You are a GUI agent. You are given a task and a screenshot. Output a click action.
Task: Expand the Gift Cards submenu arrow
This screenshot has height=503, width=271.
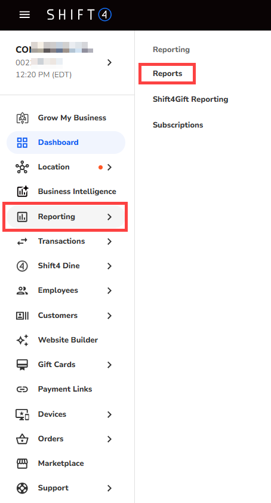pyautogui.click(x=109, y=365)
